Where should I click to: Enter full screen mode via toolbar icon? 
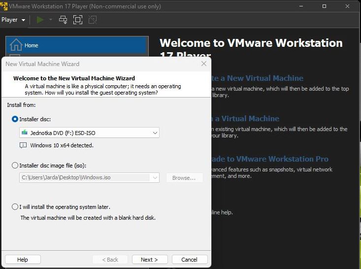coord(77,20)
